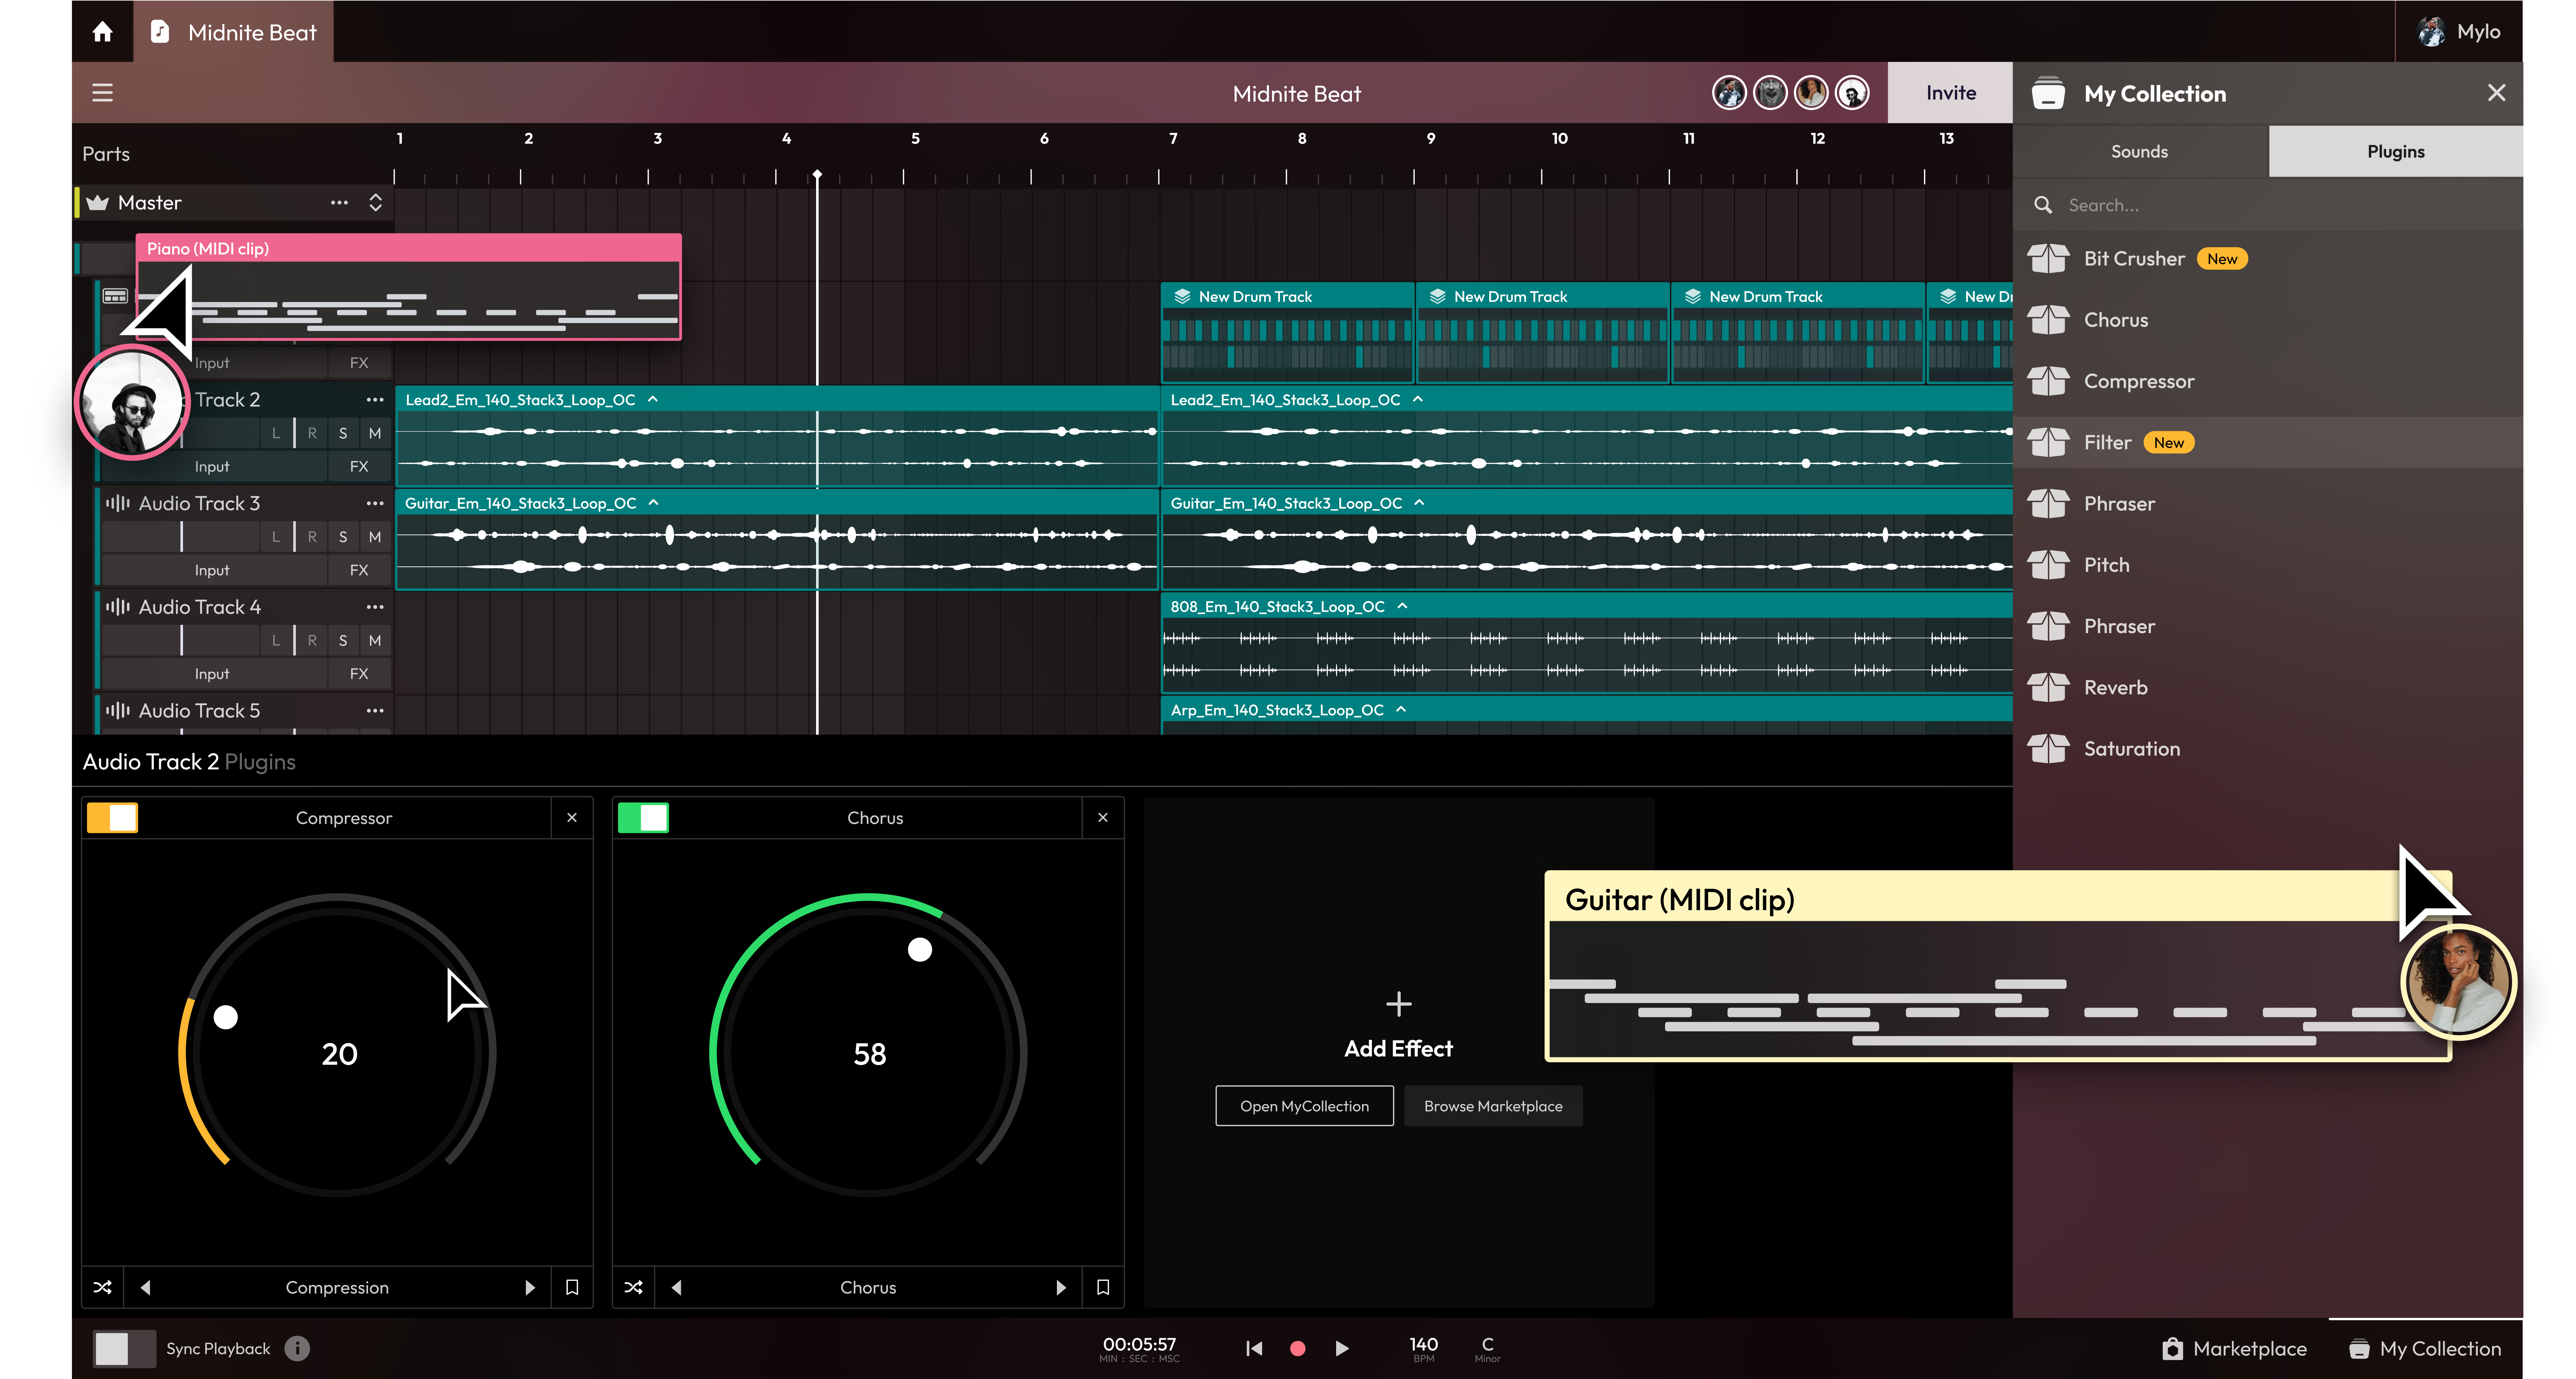Screen dimensions: 2576x1379
Task: Toggle the Compressor plugin power switch
Action: coord(112,818)
